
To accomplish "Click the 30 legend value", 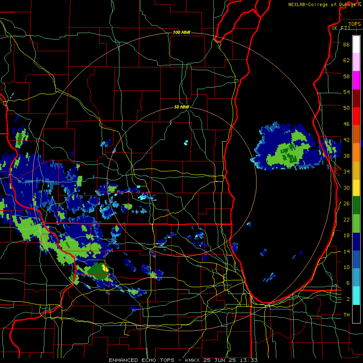I will (346, 188).
